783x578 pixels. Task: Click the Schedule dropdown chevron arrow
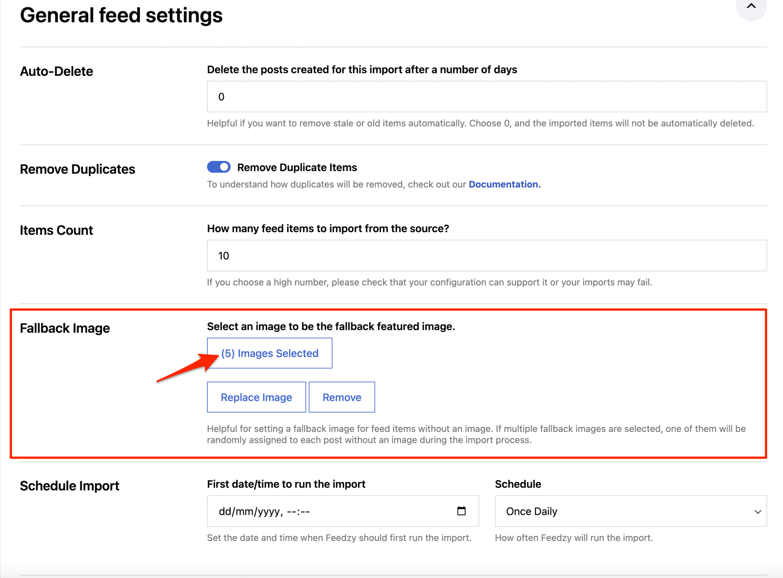758,512
